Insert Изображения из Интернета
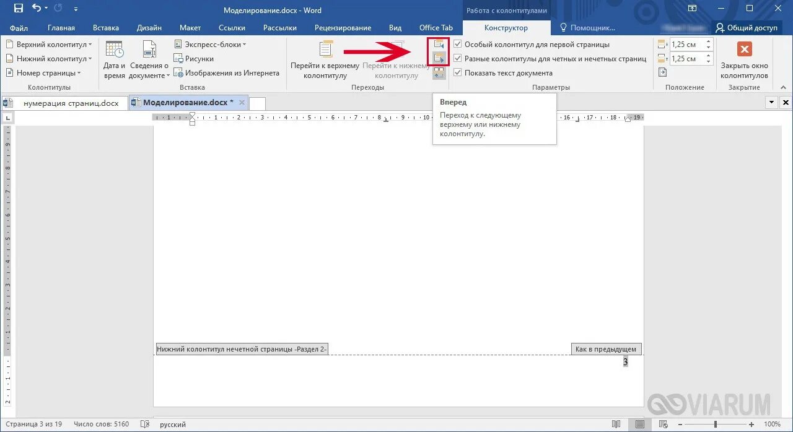This screenshot has width=793, height=432. pyautogui.click(x=227, y=73)
